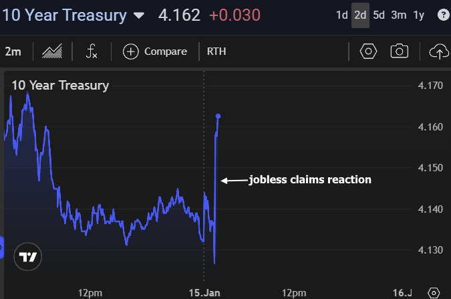Click the plus Compare icon
This screenshot has height=299, width=451.
click(130, 52)
